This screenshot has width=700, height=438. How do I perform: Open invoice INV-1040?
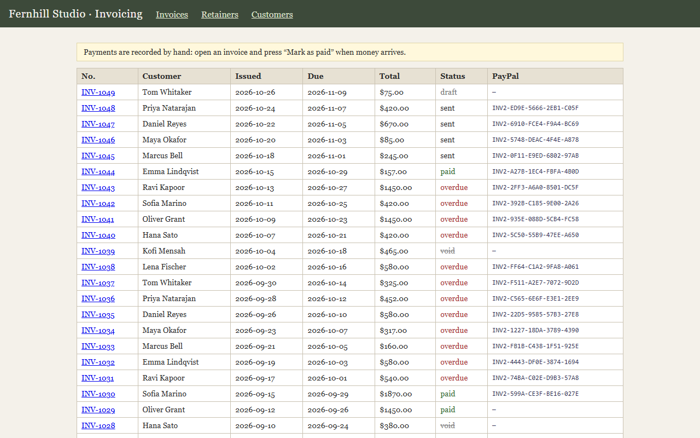98,235
